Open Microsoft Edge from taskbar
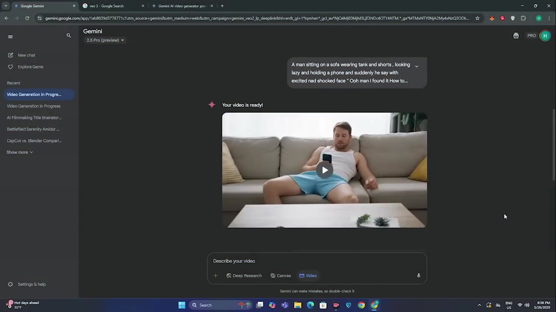This screenshot has height=312, width=556. pos(310,305)
